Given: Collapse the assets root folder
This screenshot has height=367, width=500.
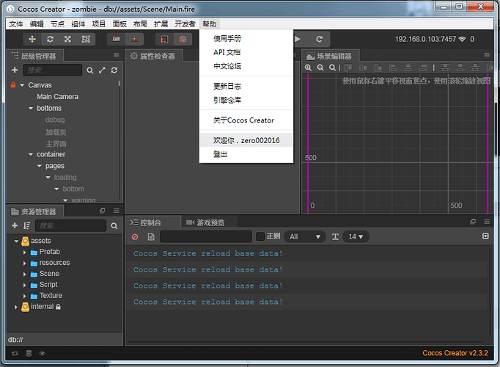Looking at the screenshot, I should (16, 241).
